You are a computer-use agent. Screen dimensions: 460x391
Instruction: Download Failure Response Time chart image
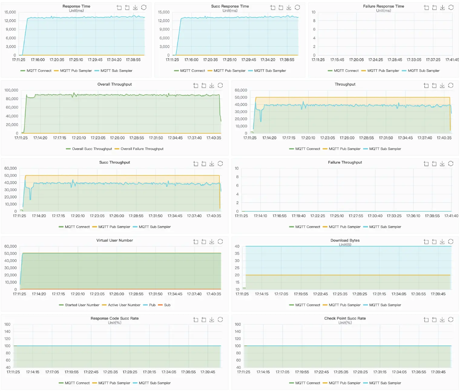(442, 8)
